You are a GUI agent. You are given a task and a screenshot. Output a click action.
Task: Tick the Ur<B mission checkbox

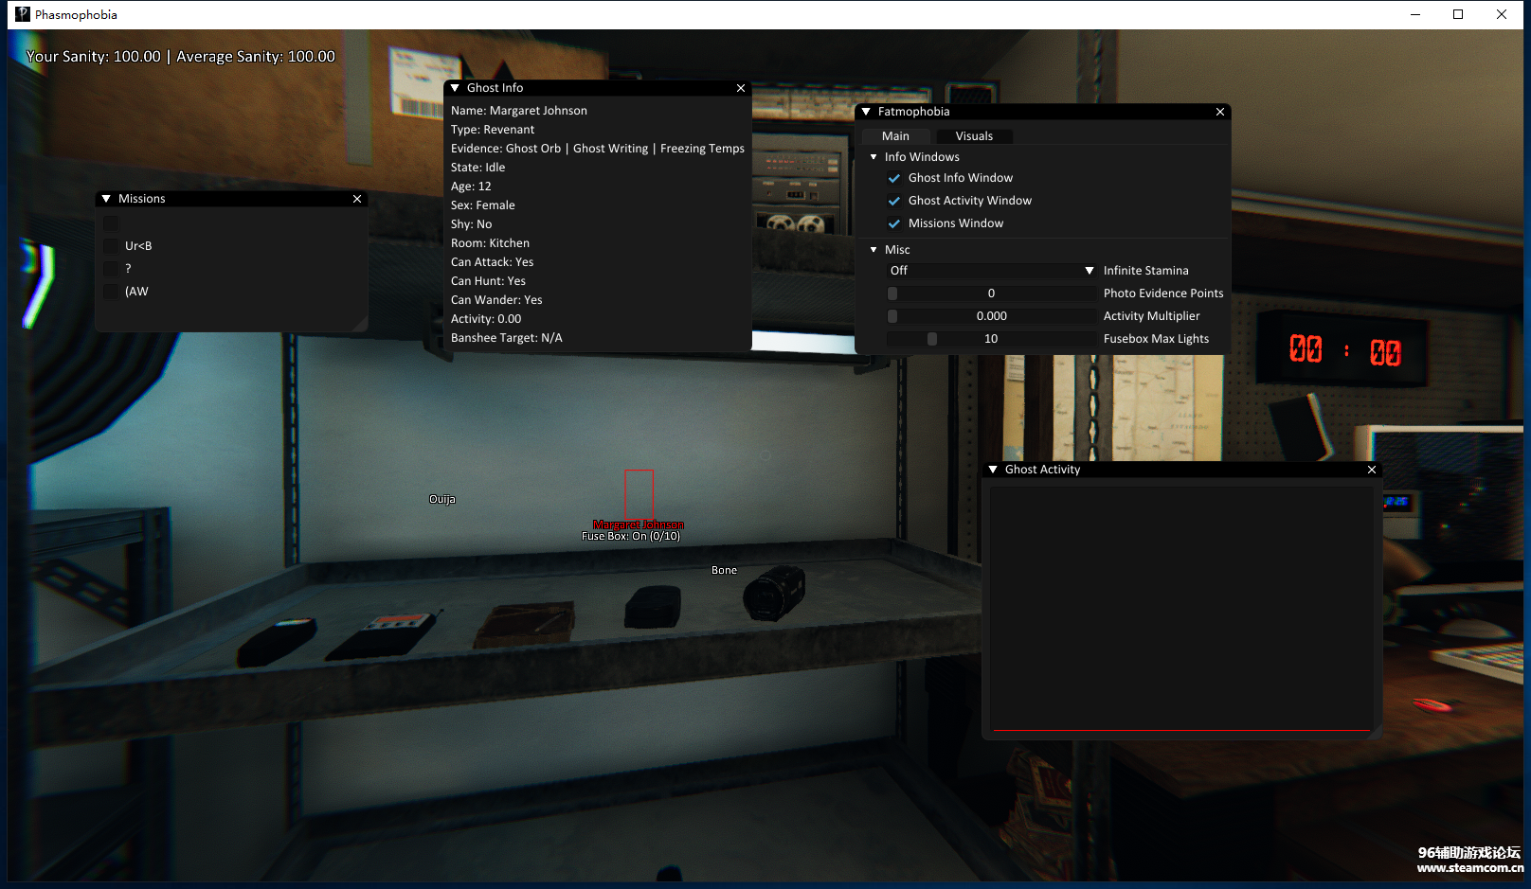(x=112, y=246)
